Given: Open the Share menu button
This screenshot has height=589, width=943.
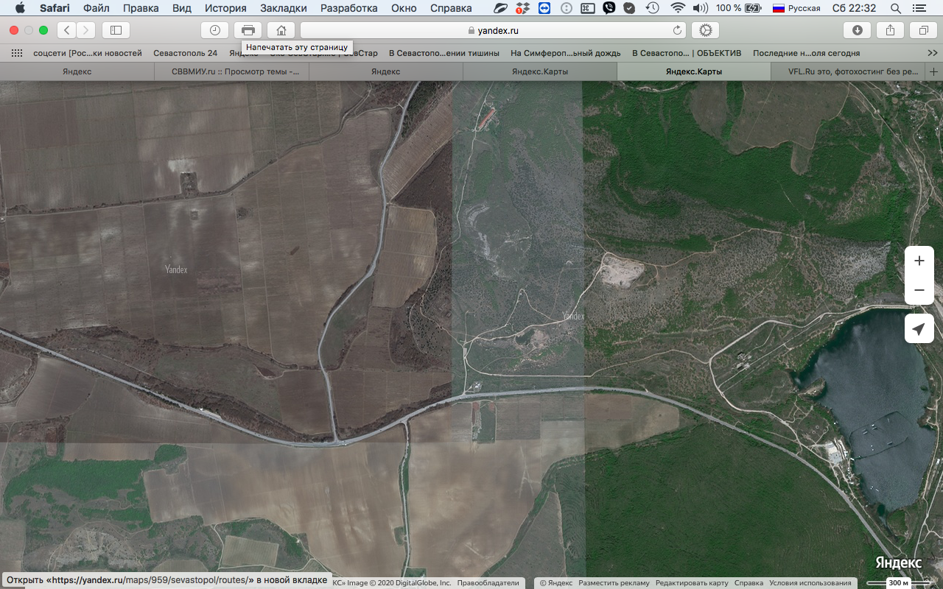Looking at the screenshot, I should (x=890, y=30).
